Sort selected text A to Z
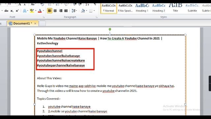This screenshot has height=119, width=211. click(87, 5)
